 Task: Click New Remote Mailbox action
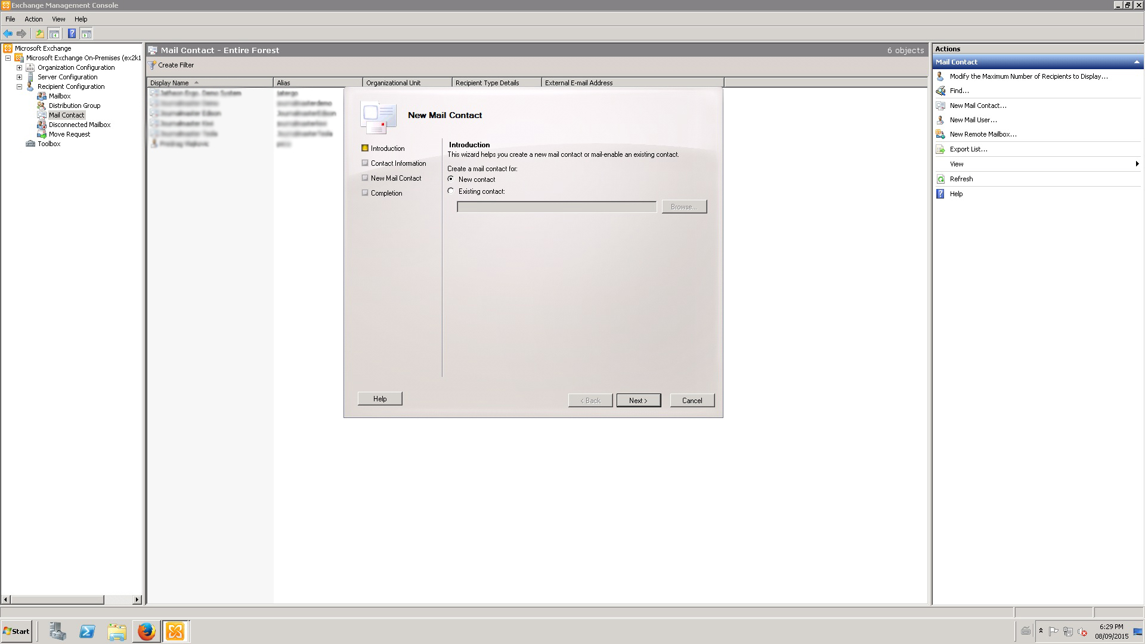(983, 134)
